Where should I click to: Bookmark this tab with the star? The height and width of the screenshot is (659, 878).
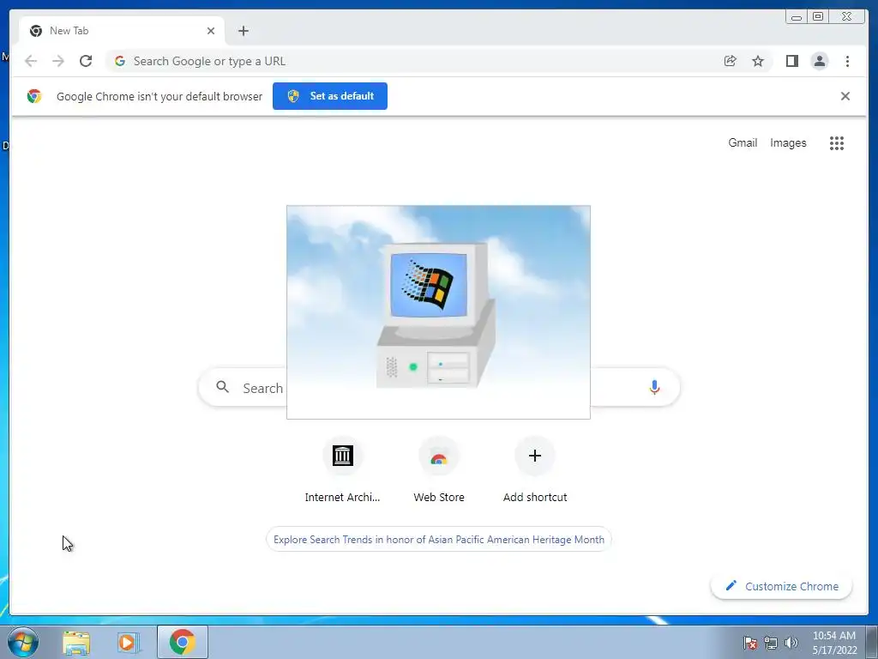[758, 61]
